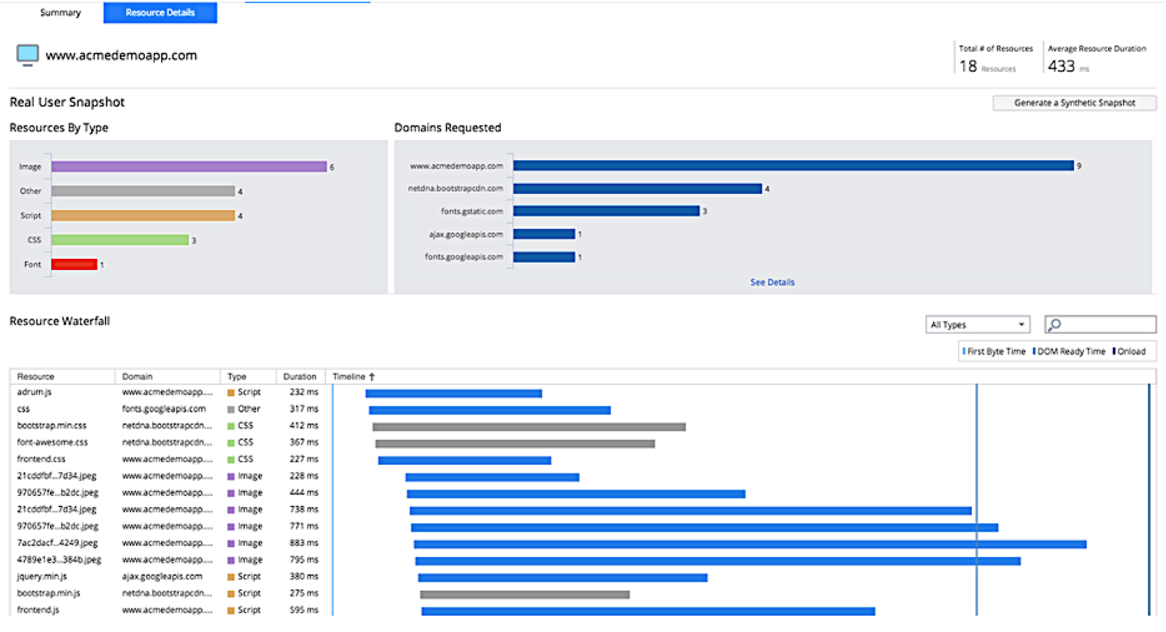The height and width of the screenshot is (632, 1166).
Task: Click the 232 ms duration value
Action: [304, 392]
